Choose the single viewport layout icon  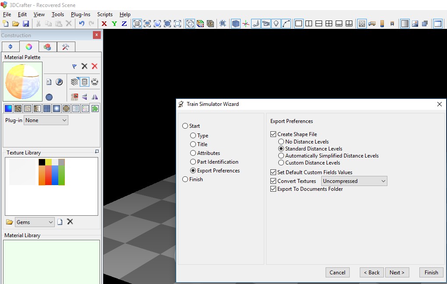[x=298, y=24]
